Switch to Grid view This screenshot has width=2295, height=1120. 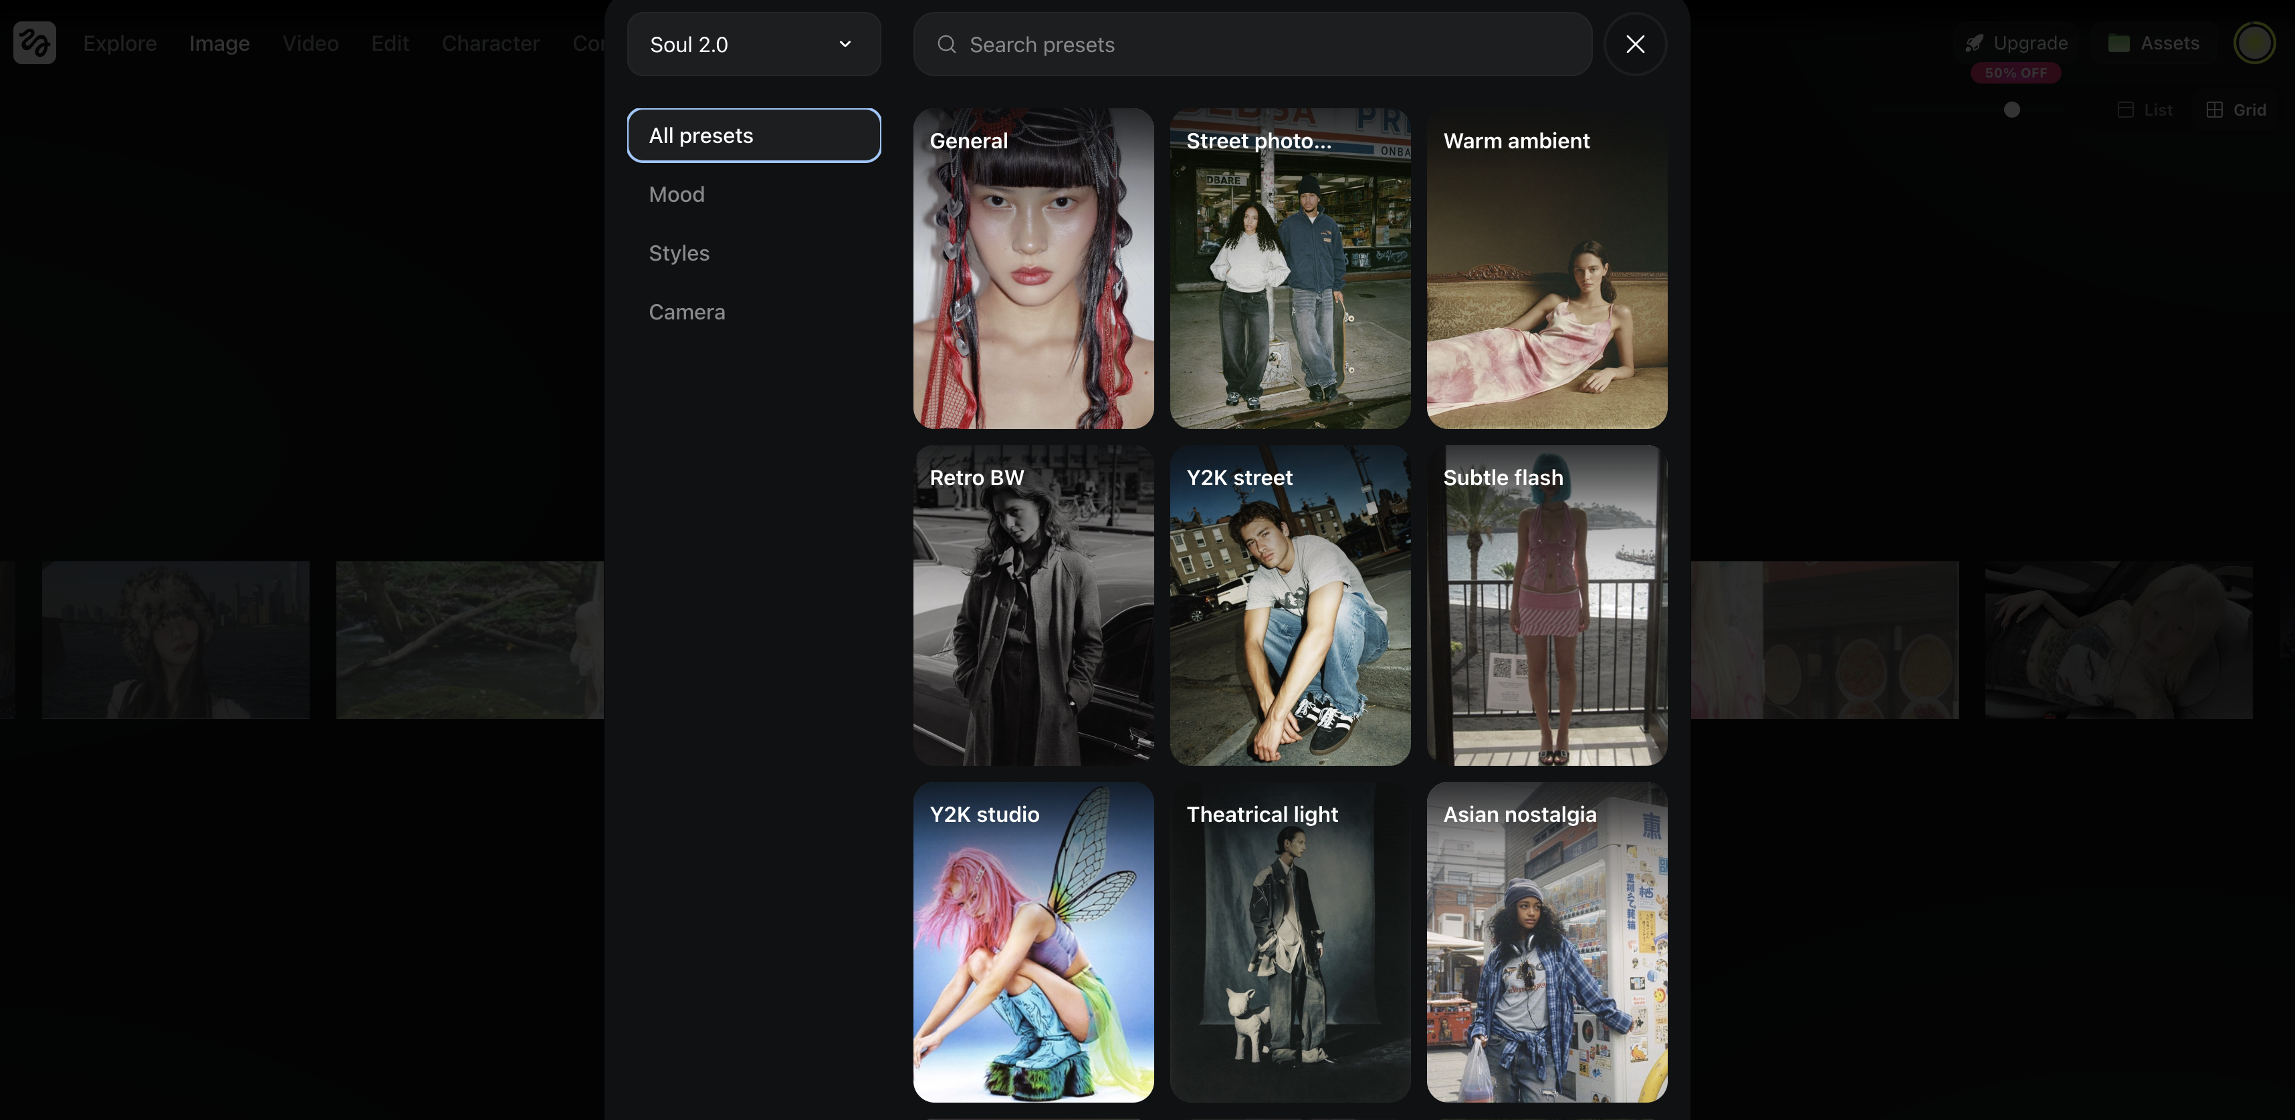[x=2236, y=110]
